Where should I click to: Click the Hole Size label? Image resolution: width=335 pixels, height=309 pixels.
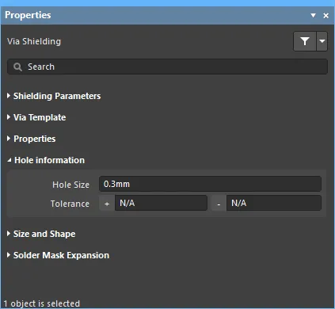pos(70,185)
